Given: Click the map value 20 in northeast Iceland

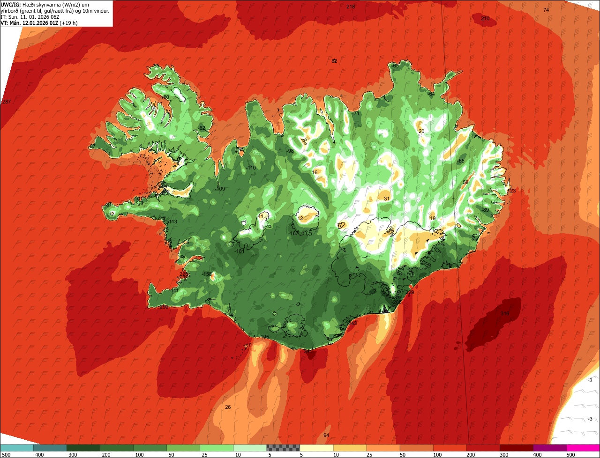Looking at the screenshot, I should tap(421, 131).
